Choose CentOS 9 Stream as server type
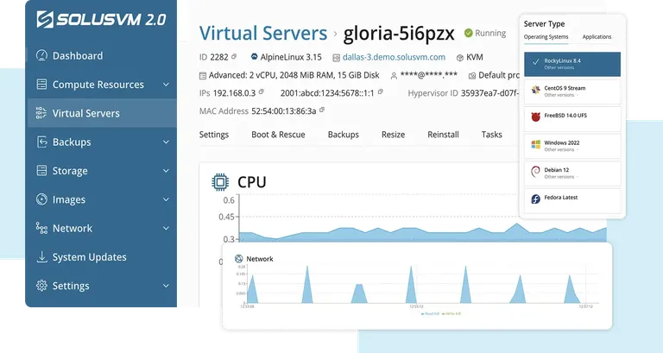The width and height of the screenshot is (663, 353). tap(571, 90)
